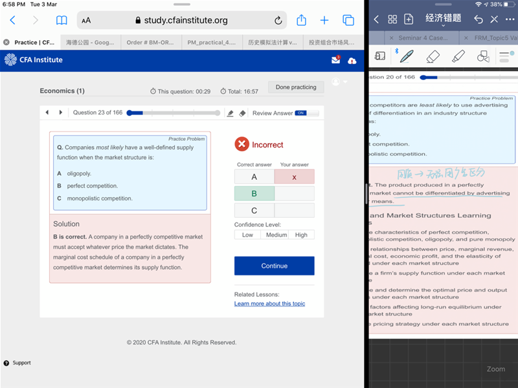Open the CFA Institute mail notifications
Image resolution: width=518 pixels, height=388 pixels.
[x=336, y=59]
